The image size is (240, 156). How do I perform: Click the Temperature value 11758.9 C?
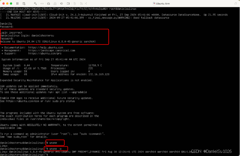(x=95, y=65)
